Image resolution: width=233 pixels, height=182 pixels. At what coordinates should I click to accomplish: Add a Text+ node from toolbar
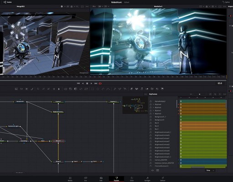[x=26, y=89]
